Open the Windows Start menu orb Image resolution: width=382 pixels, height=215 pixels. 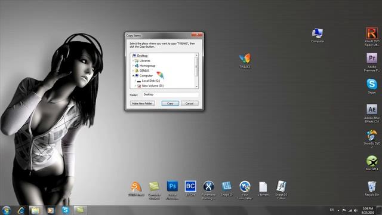click(x=7, y=210)
